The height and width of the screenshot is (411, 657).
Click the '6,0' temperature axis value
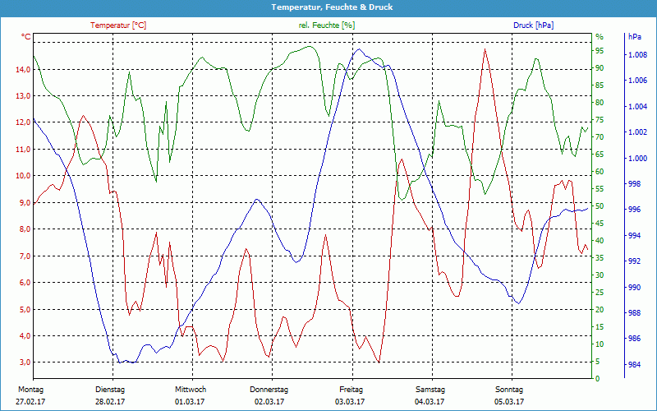tap(25, 282)
